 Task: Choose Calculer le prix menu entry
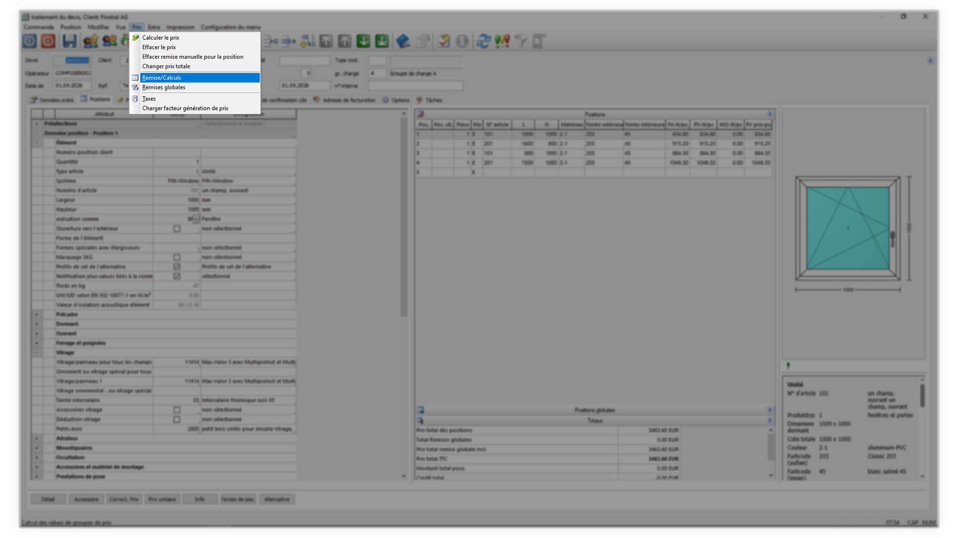tap(161, 37)
